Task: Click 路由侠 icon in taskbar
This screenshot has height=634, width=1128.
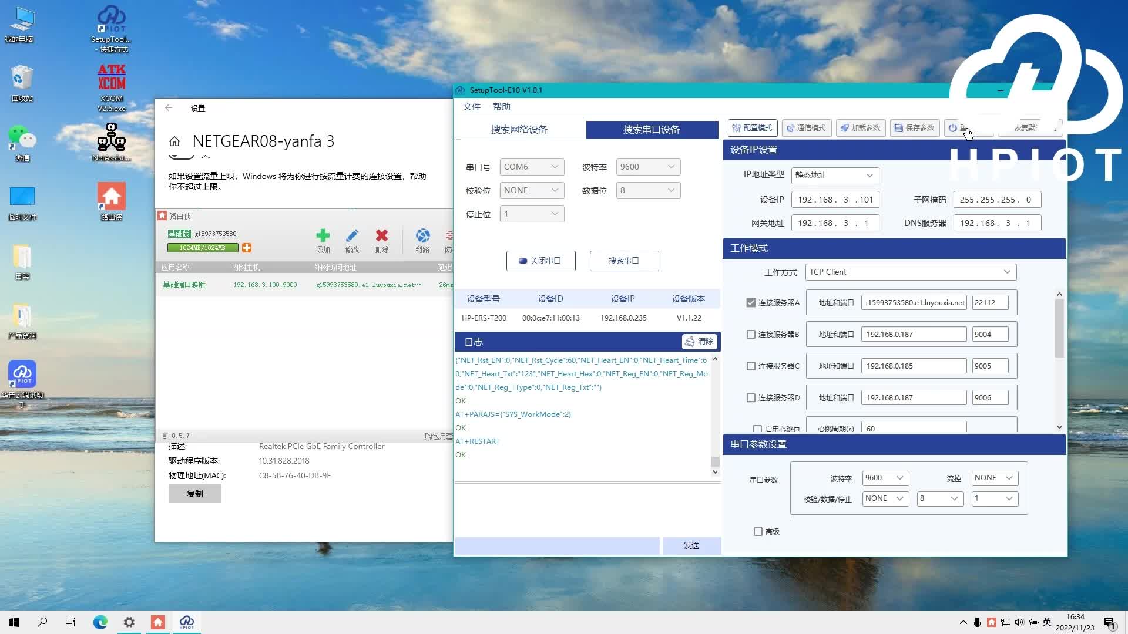Action: (158, 622)
